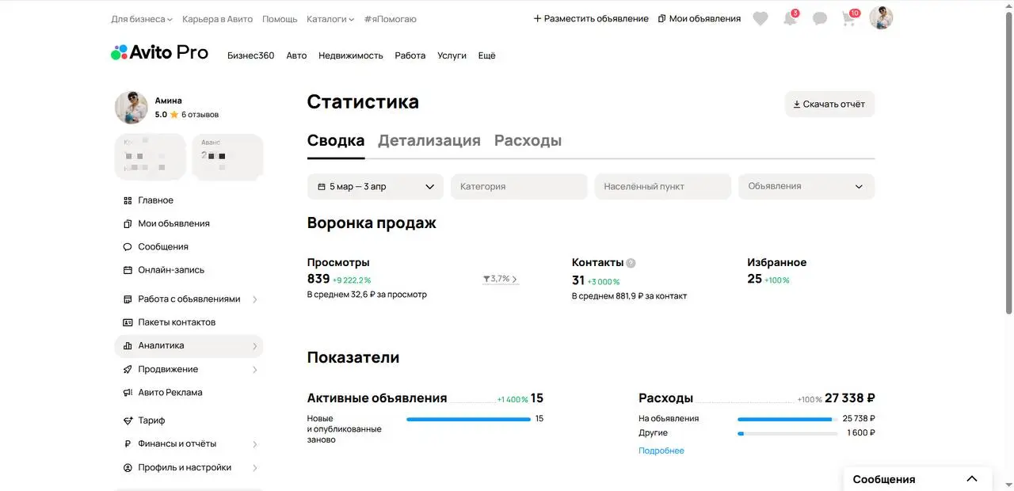Click the Авито Реклама megaphone icon
The height and width of the screenshot is (491, 1014).
coord(128,393)
